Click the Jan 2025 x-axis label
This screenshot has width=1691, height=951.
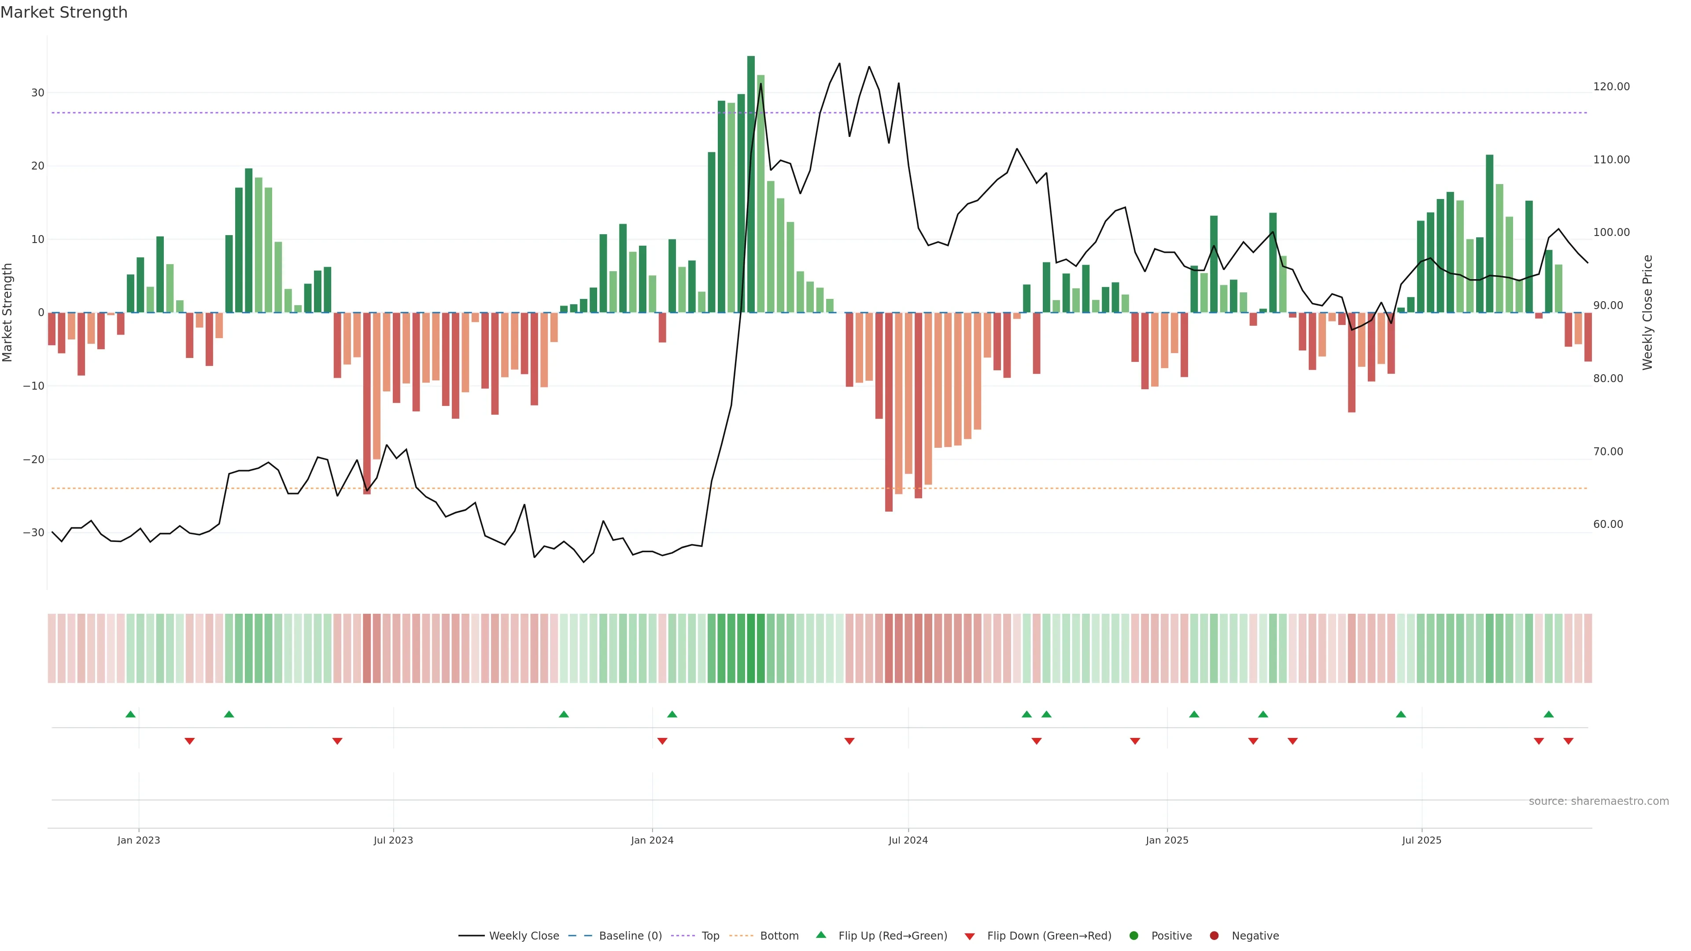1167,840
